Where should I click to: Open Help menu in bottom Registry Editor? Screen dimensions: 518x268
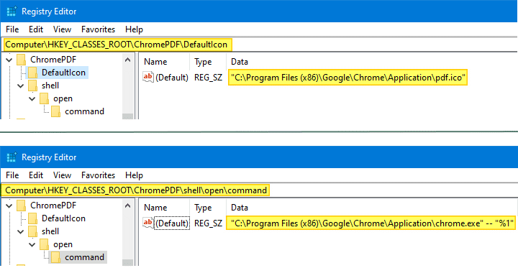click(134, 175)
